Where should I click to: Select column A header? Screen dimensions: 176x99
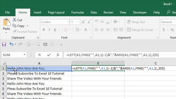click(39, 63)
